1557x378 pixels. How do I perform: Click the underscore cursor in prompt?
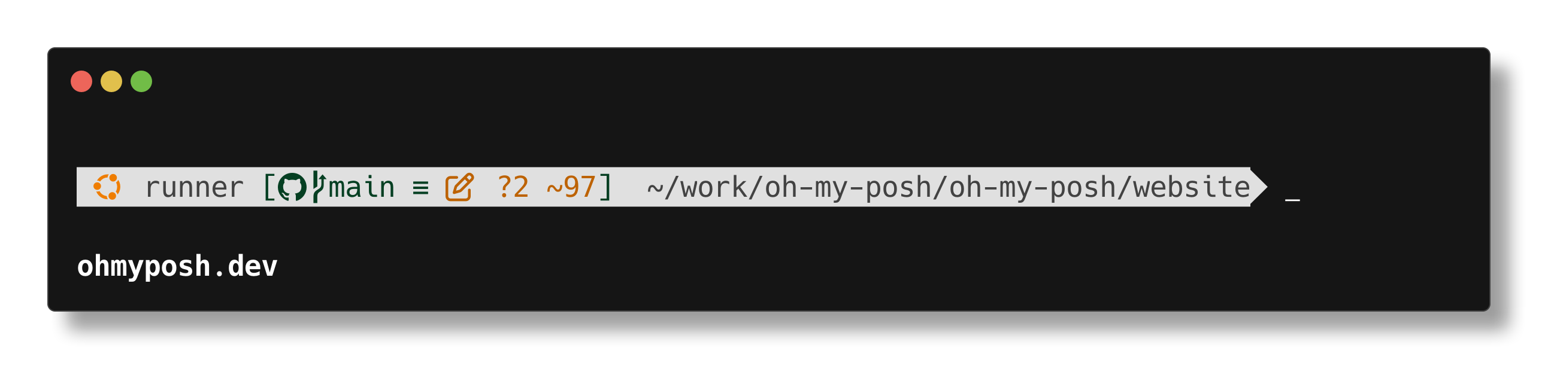[x=1292, y=200]
